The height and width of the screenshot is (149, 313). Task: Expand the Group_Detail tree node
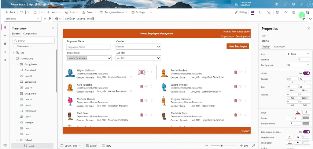point(17,94)
